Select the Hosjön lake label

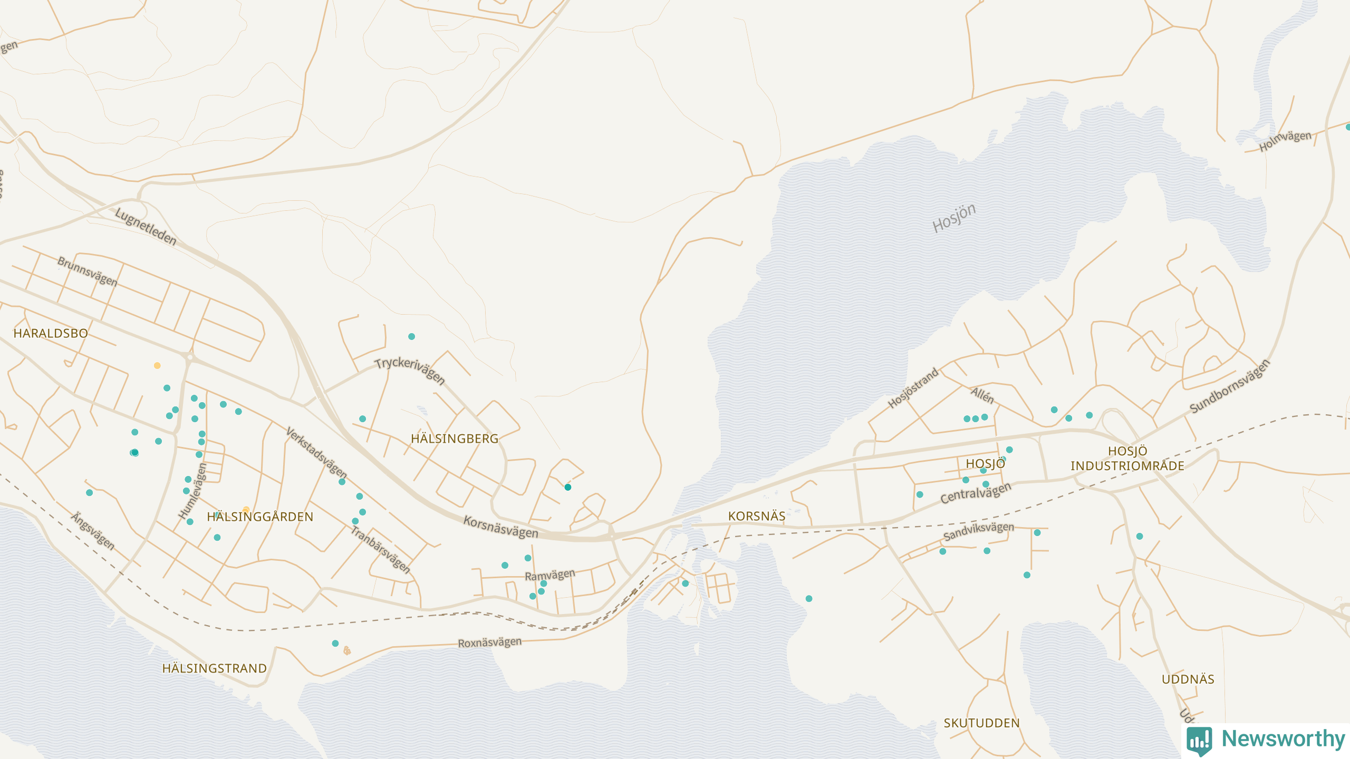(953, 218)
